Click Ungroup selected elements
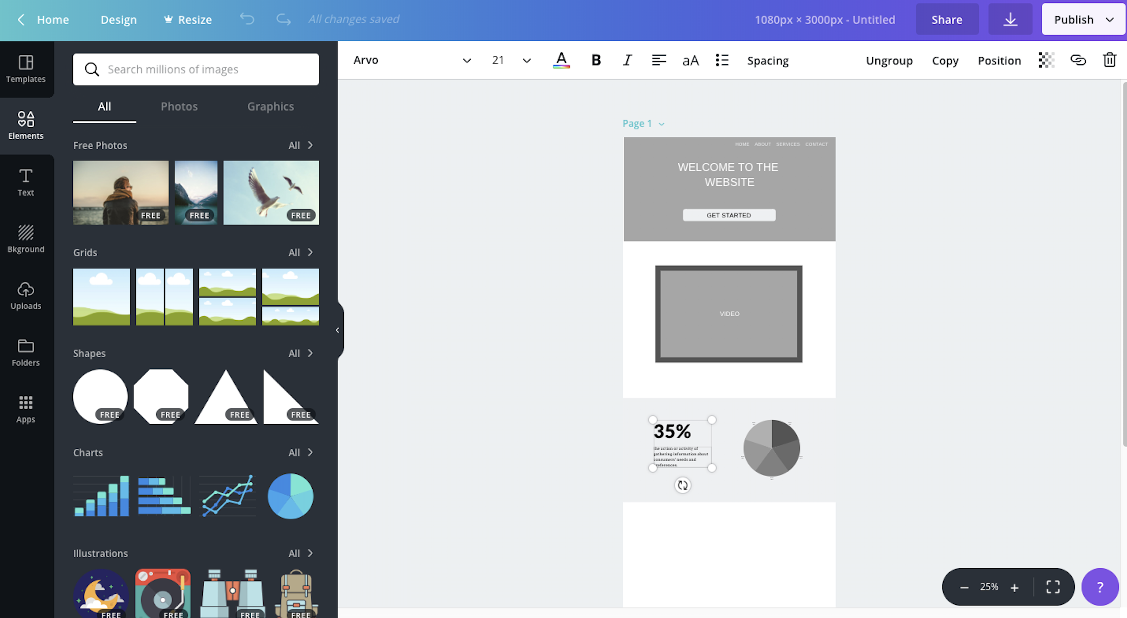This screenshot has width=1127, height=618. point(889,59)
